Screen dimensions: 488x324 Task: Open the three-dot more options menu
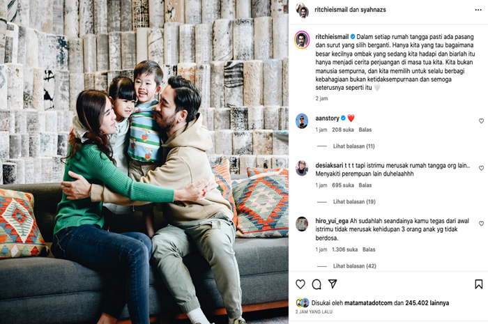click(478, 10)
